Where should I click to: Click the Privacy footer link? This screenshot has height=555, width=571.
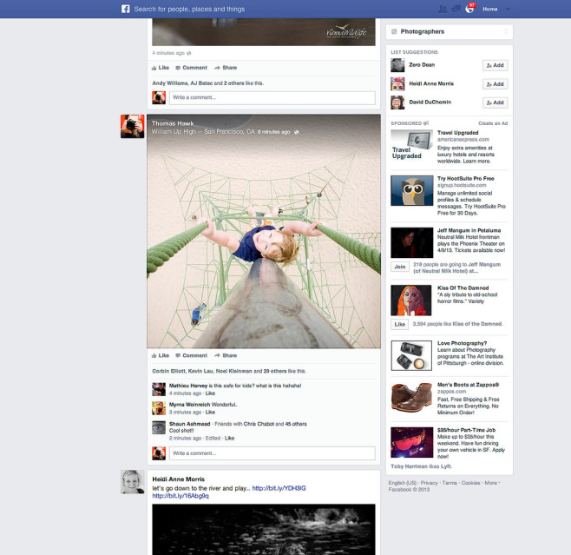pyautogui.click(x=429, y=483)
